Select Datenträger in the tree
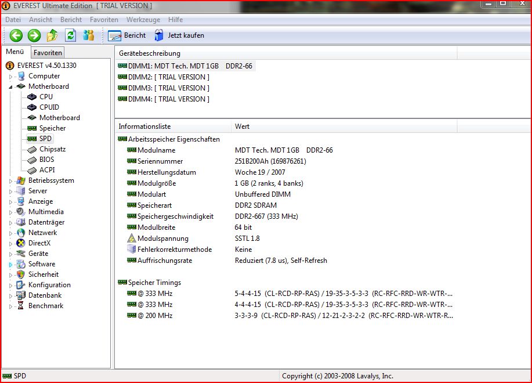This screenshot has height=383, width=532. pos(46,222)
